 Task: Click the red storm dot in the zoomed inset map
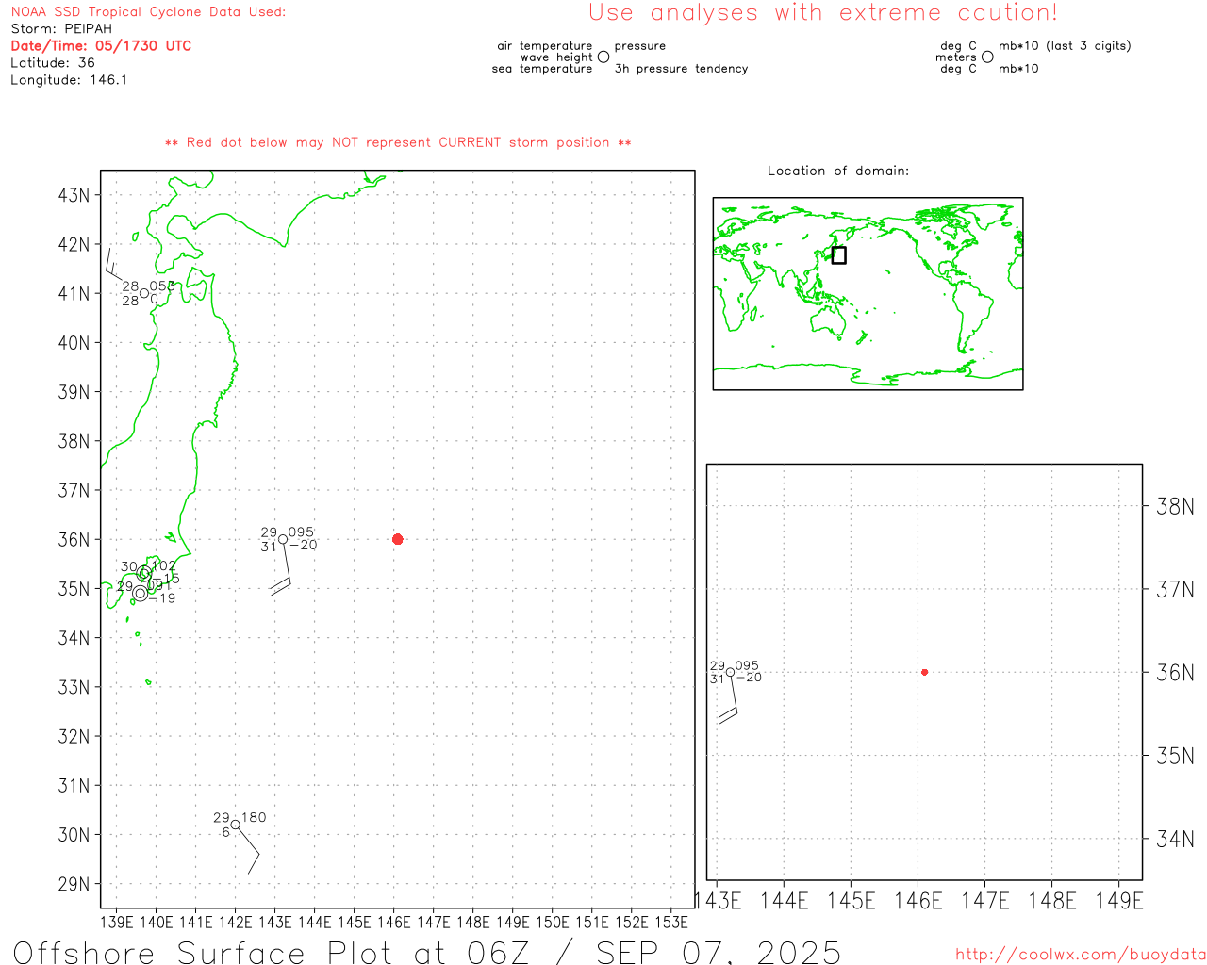click(924, 672)
